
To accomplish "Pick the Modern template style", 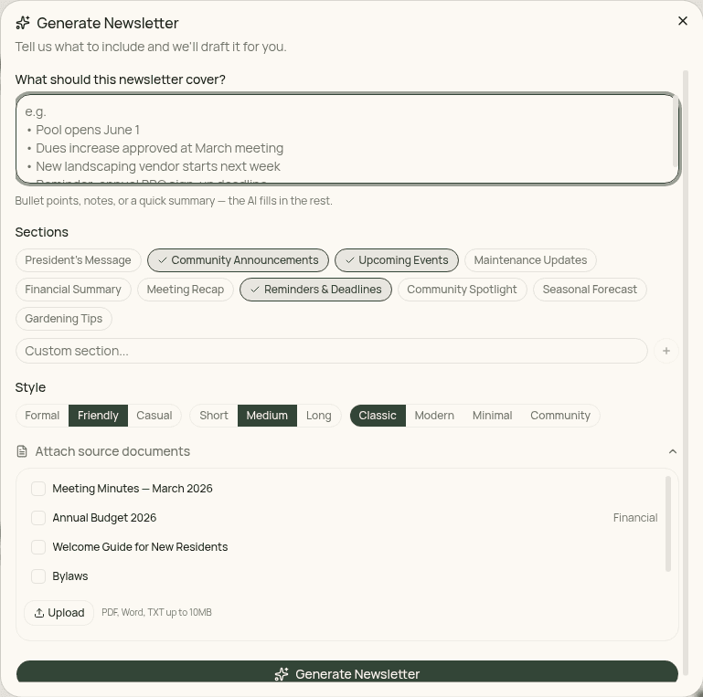I will tap(434, 416).
